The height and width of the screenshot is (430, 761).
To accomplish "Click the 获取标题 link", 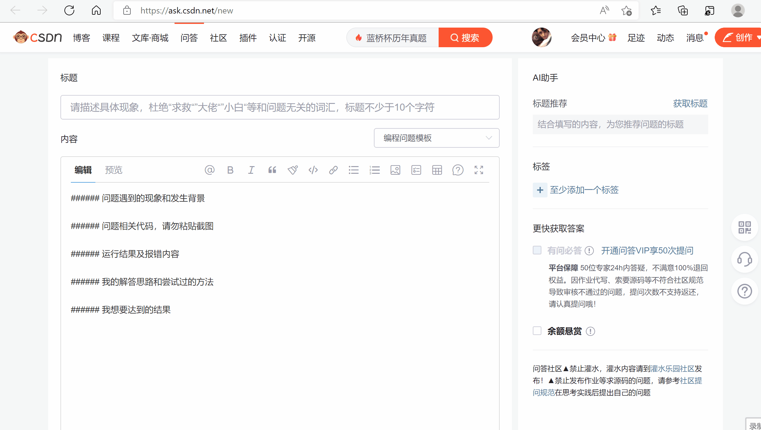I will pos(690,104).
